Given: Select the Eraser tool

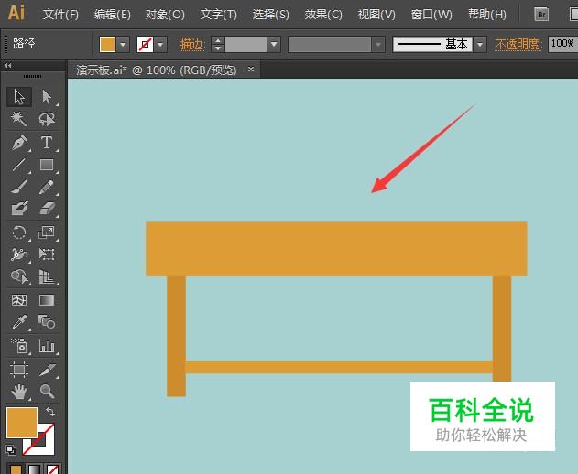Looking at the screenshot, I should (x=47, y=209).
